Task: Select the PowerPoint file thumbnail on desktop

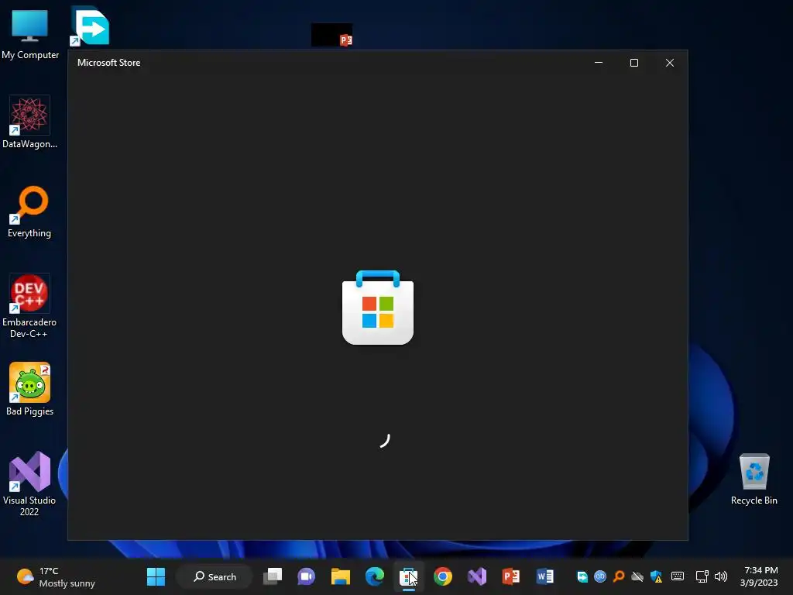Action: tap(331, 35)
